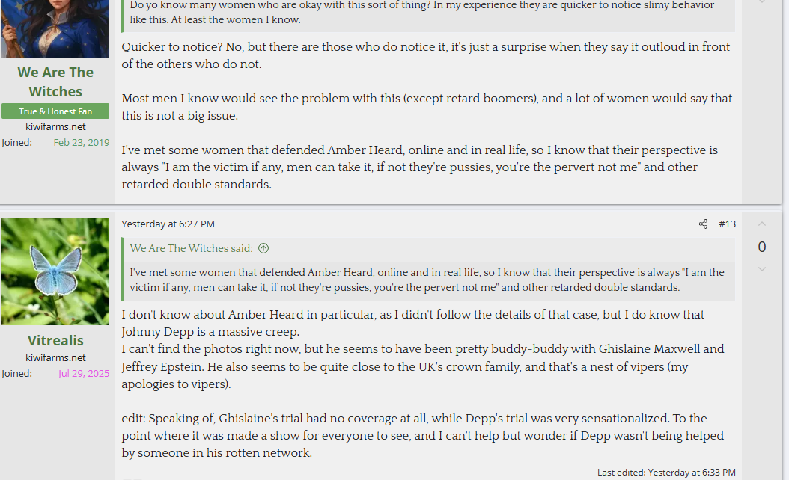
Task: Open We Are The Witches profile name
Action: (55, 82)
